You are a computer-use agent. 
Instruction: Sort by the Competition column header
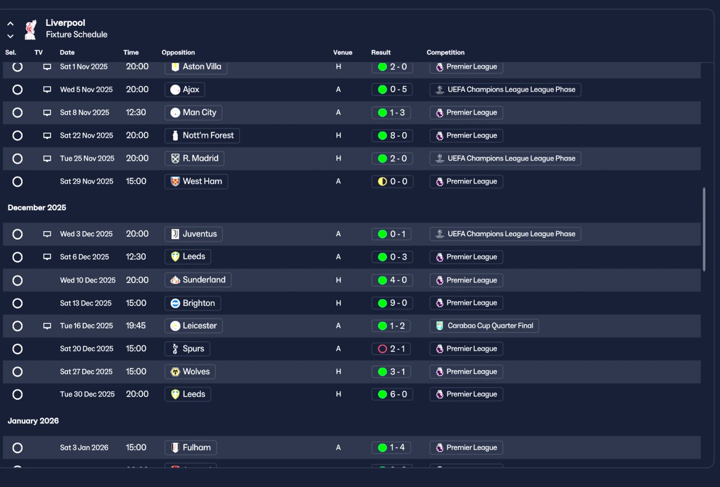(445, 52)
